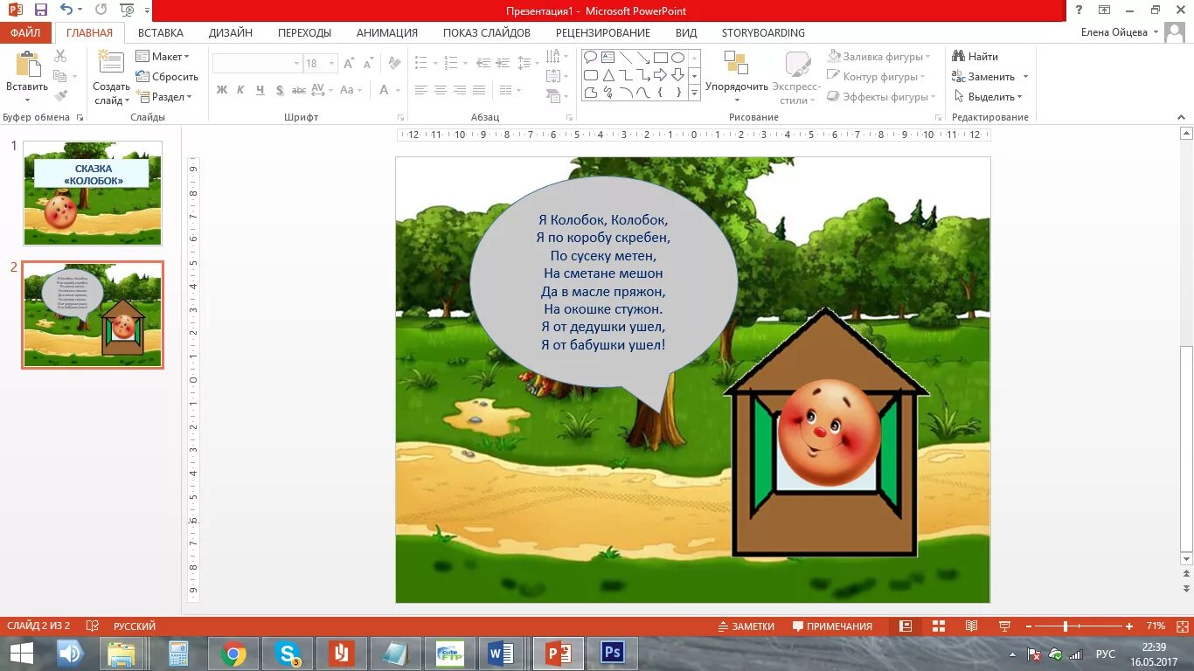Open Эффекты фигуры shape effects dropdown
Screen dimensions: 1194x671
(882, 97)
